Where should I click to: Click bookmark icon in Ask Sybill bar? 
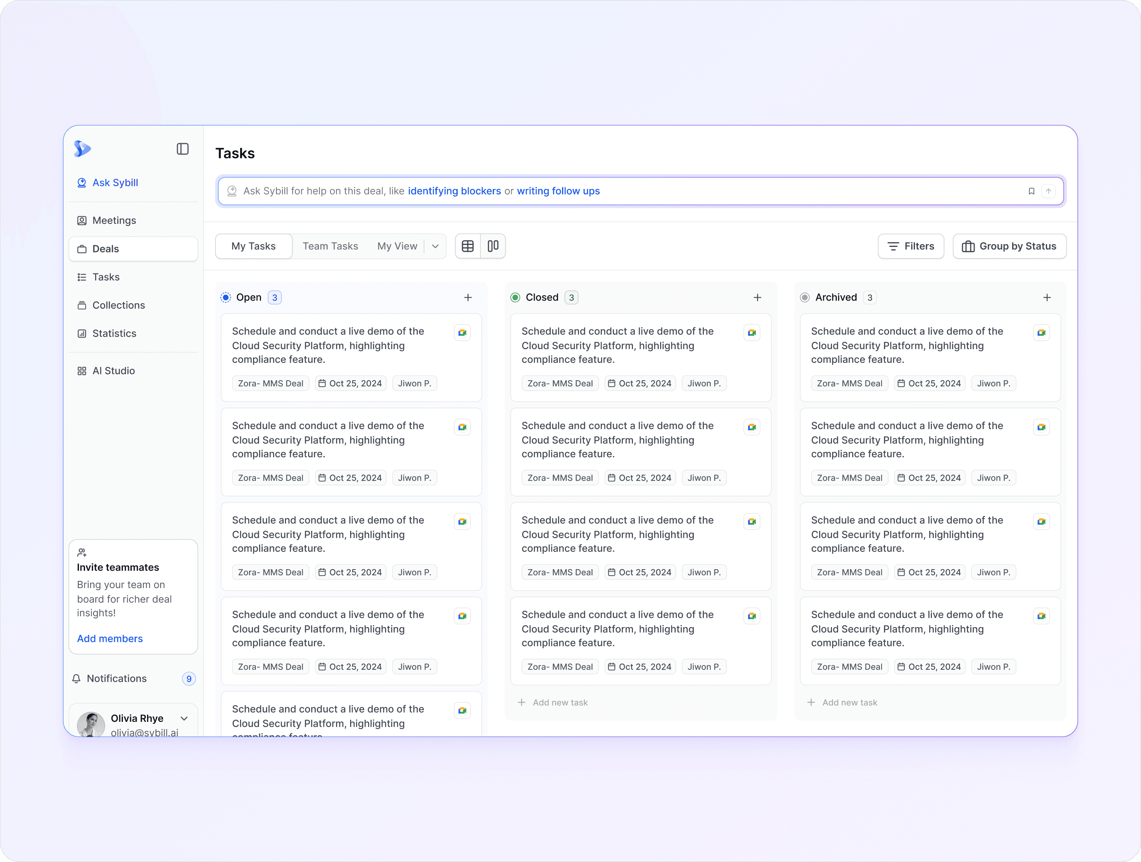click(x=1031, y=191)
